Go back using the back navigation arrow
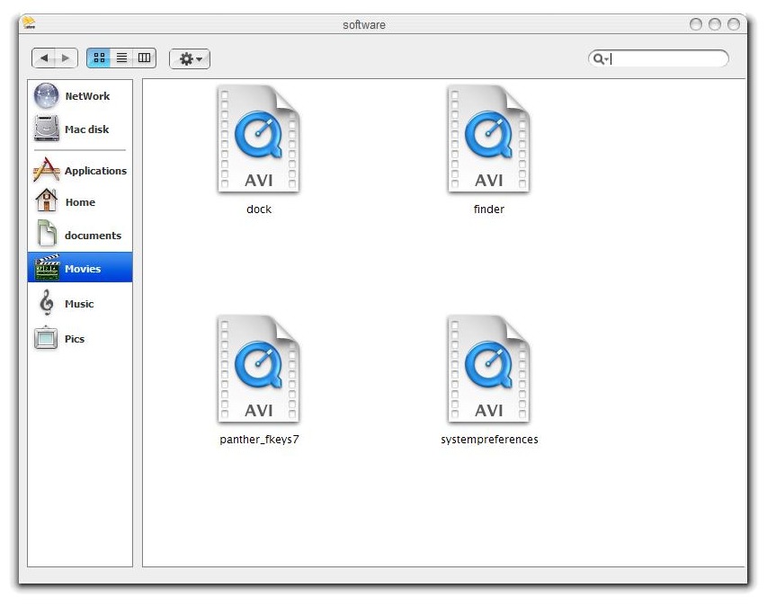The height and width of the screenshot is (606, 767). pos(45,58)
